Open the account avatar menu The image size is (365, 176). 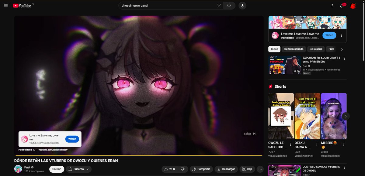pyautogui.click(x=353, y=6)
